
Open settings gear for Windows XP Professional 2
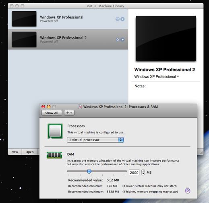118,39
